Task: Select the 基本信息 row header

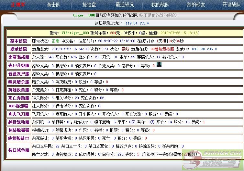Action: 18,41
